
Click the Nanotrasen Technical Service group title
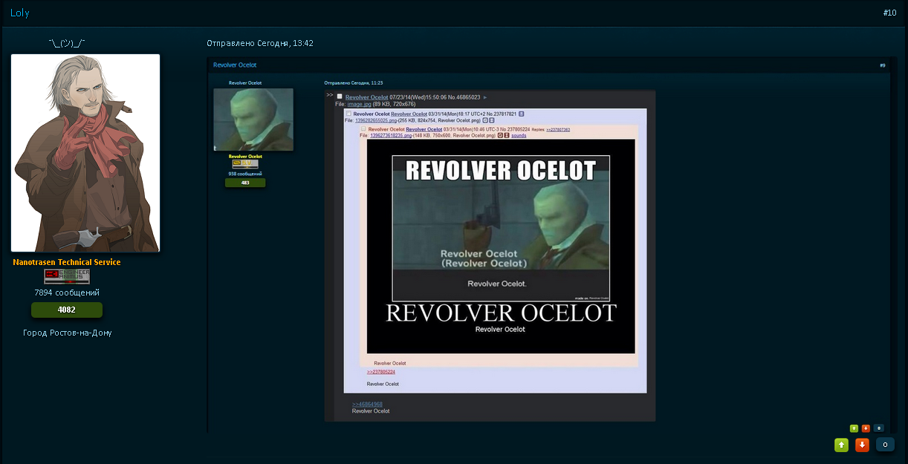click(67, 262)
